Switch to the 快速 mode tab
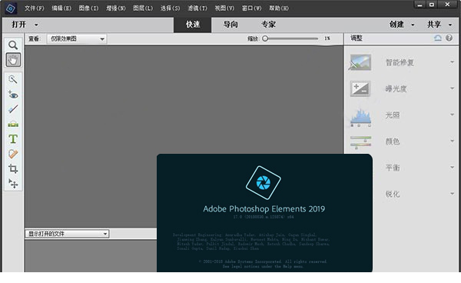The image size is (461, 283). pos(193,25)
